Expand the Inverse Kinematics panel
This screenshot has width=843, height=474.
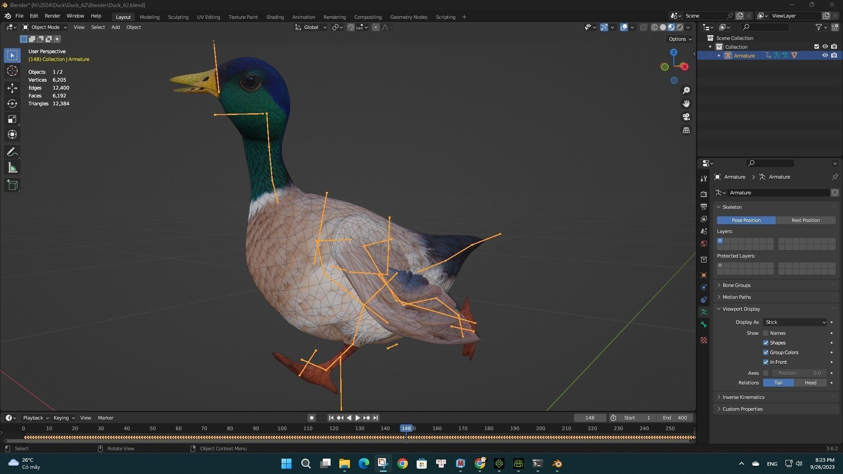(743, 397)
